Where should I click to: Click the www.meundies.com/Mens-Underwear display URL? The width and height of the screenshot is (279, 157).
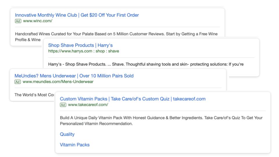coord(58,82)
